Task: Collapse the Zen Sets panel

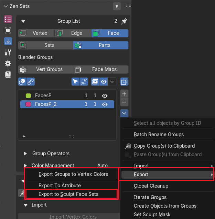Action: click(x=6, y=6)
